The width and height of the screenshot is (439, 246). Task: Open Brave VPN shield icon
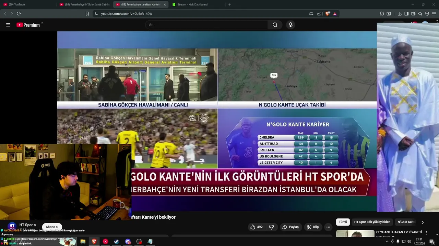[427, 14]
